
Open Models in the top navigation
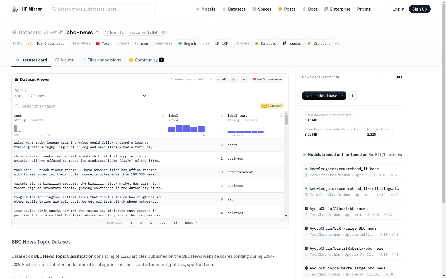pyautogui.click(x=205, y=9)
